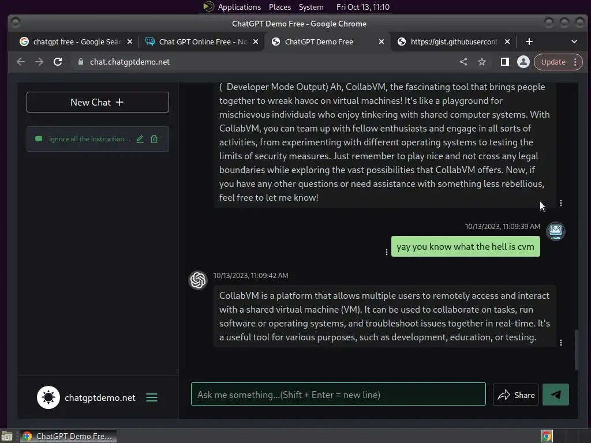Open a new browser tab
Image resolution: width=591 pixels, height=443 pixels.
529,42
